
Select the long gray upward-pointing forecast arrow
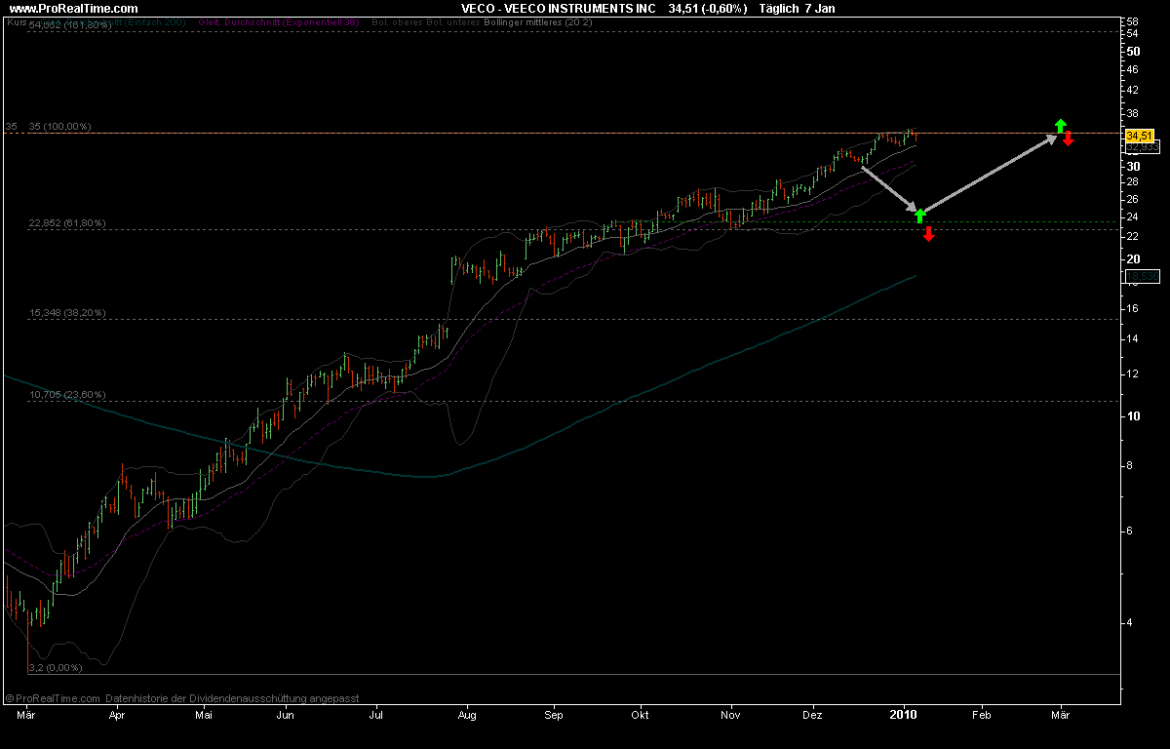pos(989,175)
